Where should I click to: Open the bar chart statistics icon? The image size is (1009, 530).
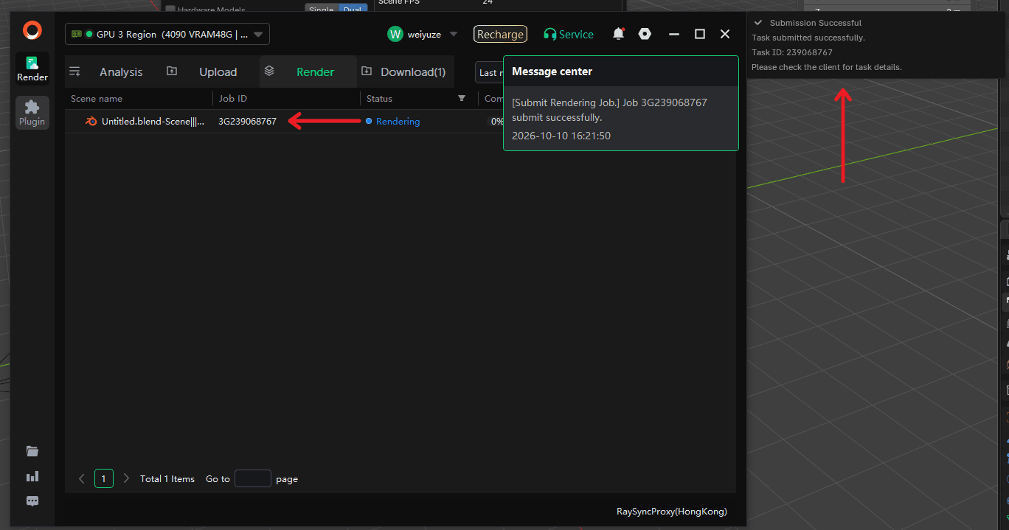point(32,476)
